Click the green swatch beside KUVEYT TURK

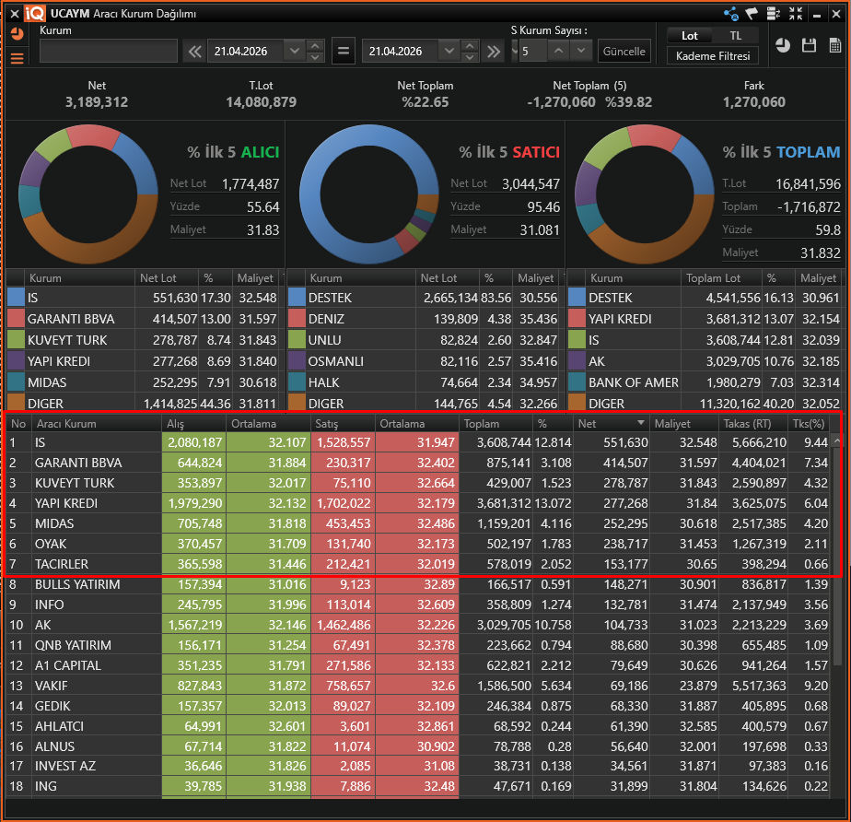pyautogui.click(x=17, y=340)
